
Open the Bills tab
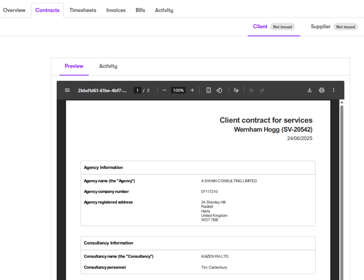pyautogui.click(x=140, y=10)
